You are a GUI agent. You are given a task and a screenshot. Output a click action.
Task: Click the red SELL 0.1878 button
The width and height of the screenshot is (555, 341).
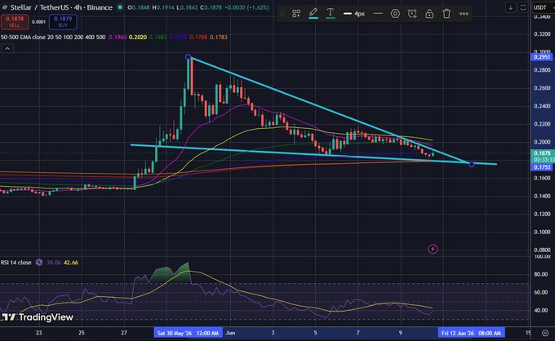pyautogui.click(x=15, y=21)
